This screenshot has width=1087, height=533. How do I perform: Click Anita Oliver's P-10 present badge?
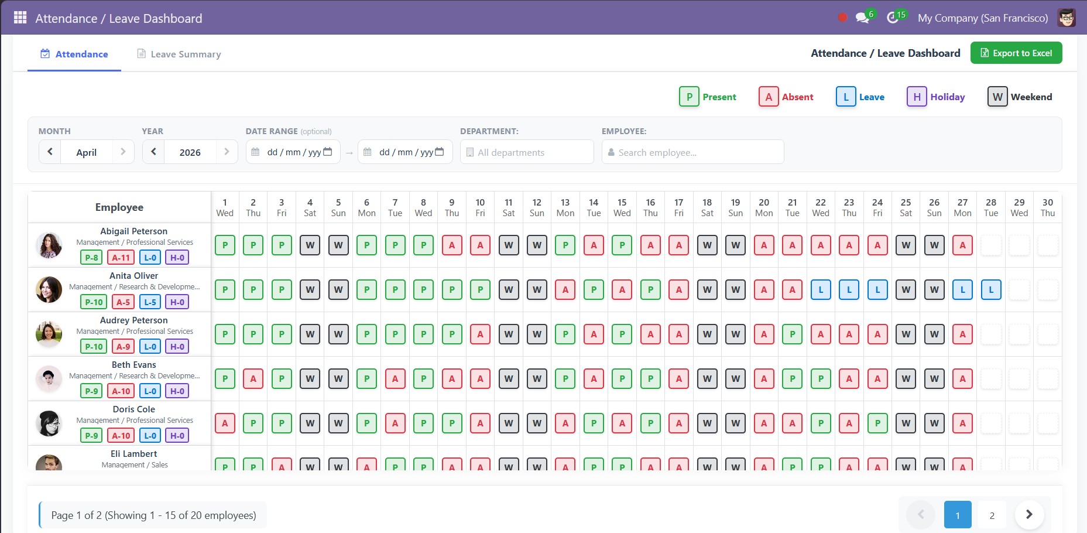pos(94,302)
